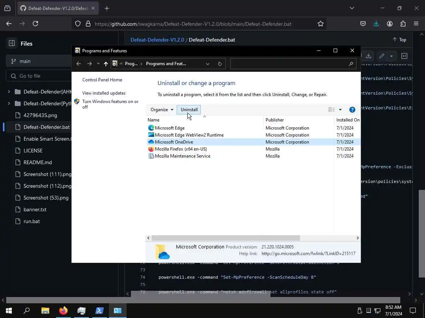Click the Firefox back button
Screen dimensions: 425x318
(x=9, y=24)
